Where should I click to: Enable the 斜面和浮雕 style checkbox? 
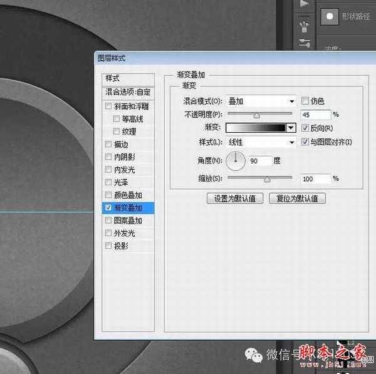[109, 106]
